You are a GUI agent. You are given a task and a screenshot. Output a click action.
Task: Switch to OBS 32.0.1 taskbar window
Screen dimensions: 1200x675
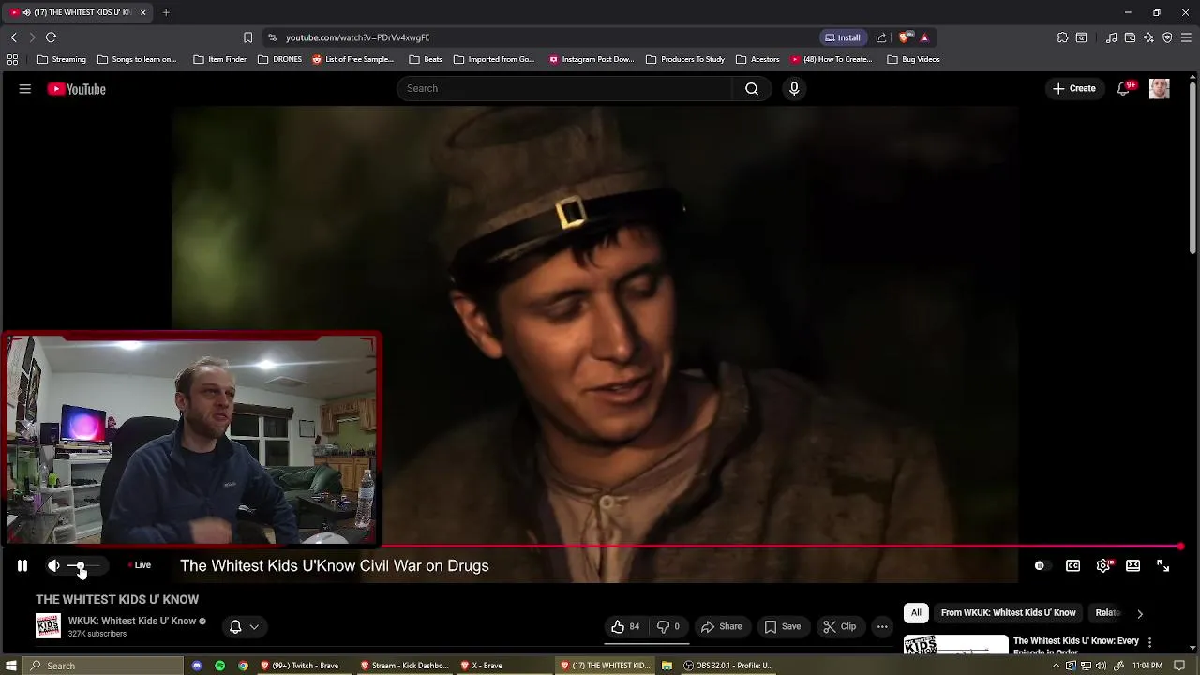click(x=728, y=666)
